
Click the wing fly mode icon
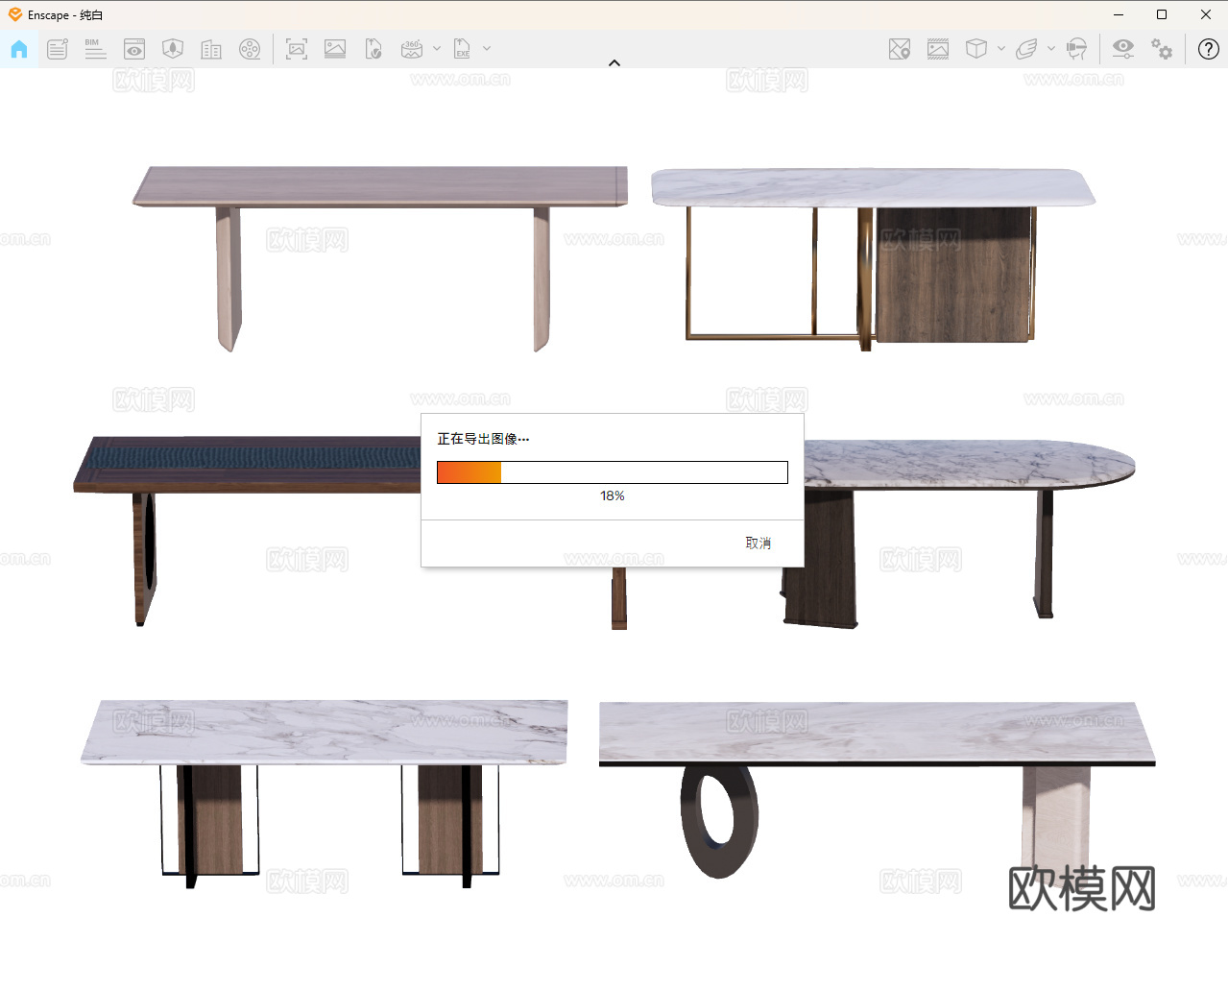click(1026, 49)
